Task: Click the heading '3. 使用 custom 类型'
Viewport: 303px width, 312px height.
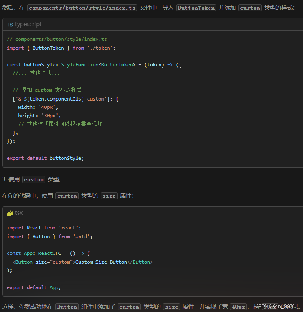Action: click(x=31, y=179)
